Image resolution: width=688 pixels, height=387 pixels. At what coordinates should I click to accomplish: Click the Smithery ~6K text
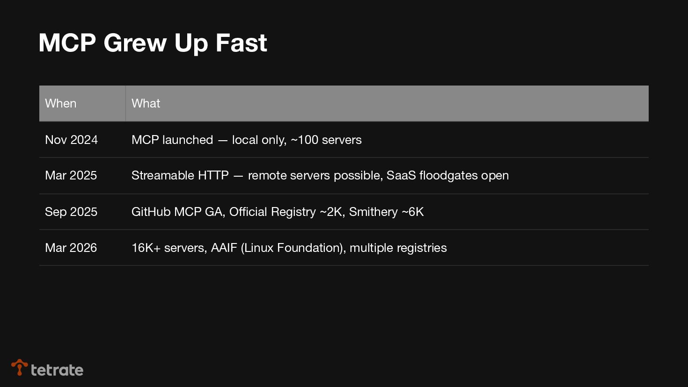[x=387, y=212]
